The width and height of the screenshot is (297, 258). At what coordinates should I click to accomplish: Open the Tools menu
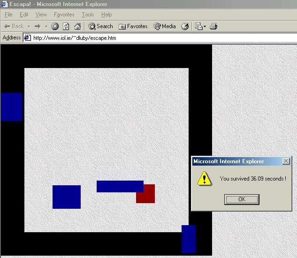click(x=88, y=15)
